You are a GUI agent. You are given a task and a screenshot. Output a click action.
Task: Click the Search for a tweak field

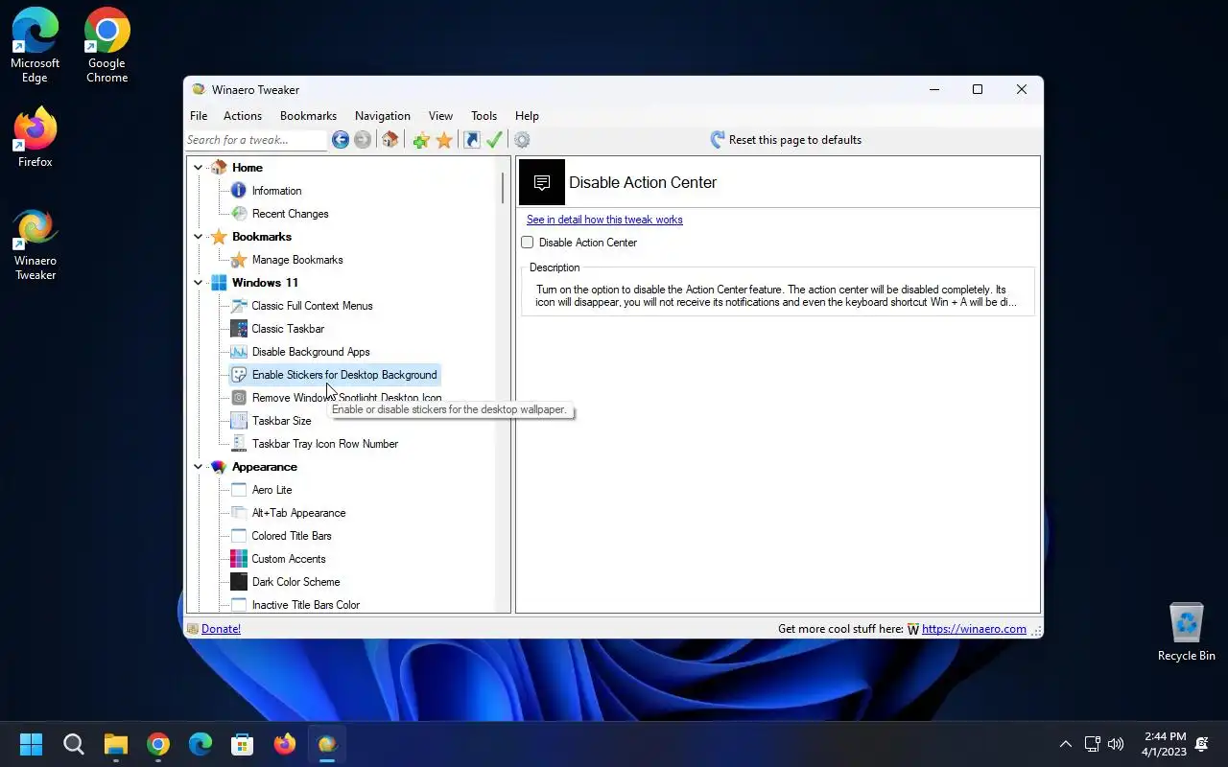(x=256, y=140)
